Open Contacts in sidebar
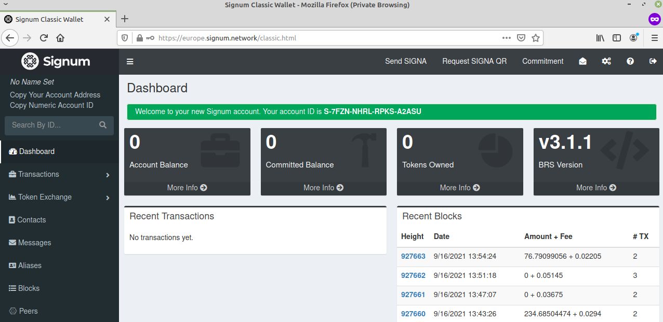This screenshot has width=663, height=322. pyautogui.click(x=59, y=220)
